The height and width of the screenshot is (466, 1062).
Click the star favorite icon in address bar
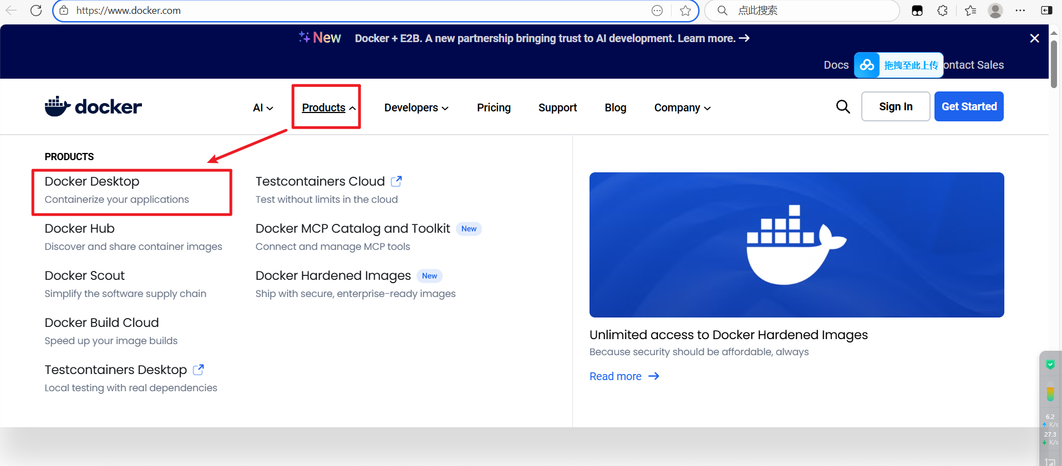click(685, 11)
